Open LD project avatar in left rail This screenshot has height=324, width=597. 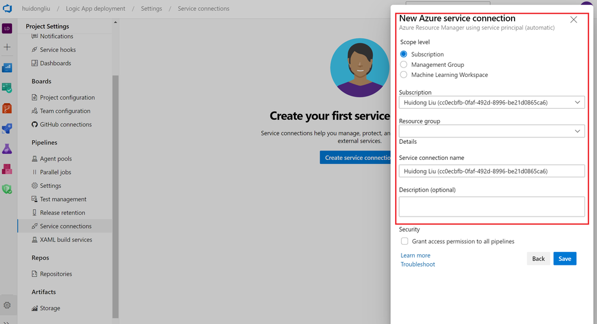click(x=7, y=29)
